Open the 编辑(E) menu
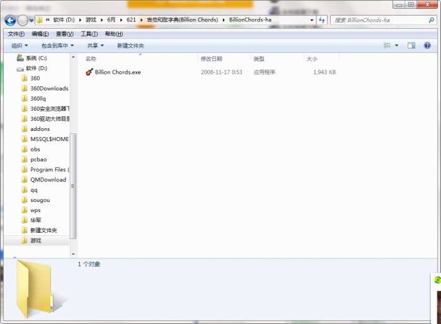The image size is (441, 324). [40, 34]
